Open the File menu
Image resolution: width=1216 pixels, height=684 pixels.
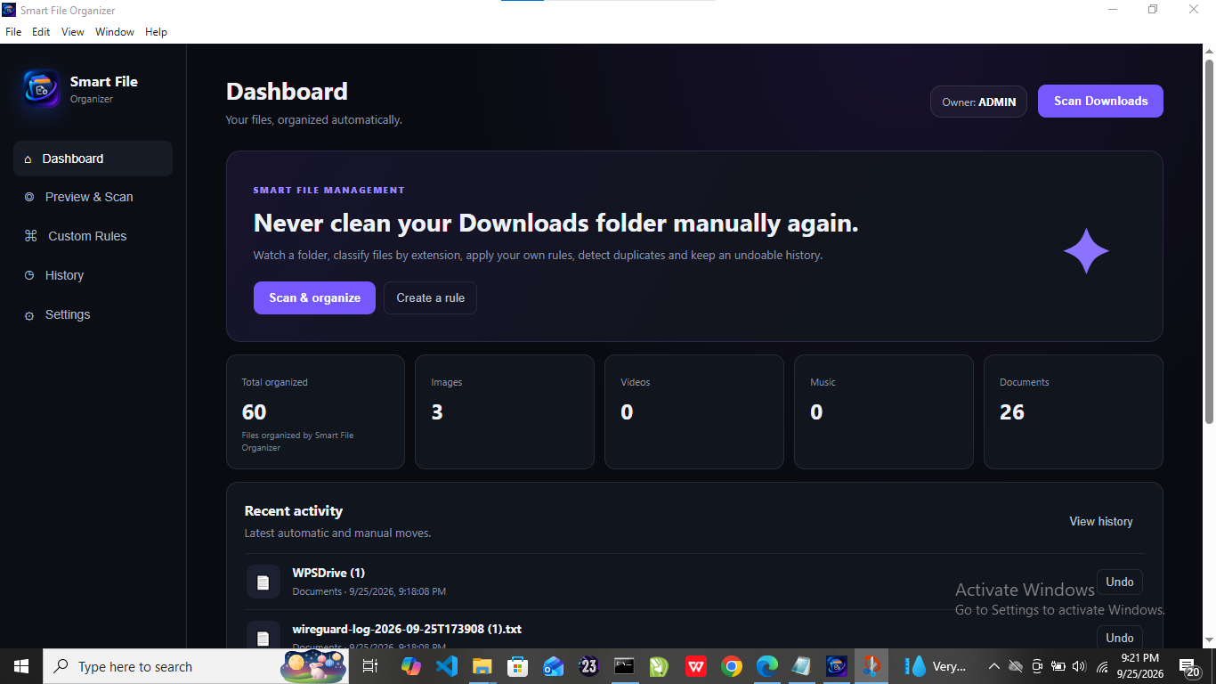pos(13,32)
